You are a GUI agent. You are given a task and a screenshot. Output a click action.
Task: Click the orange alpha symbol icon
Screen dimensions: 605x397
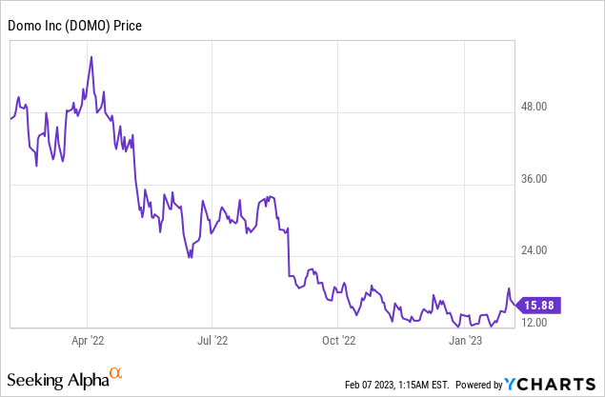pos(115,374)
